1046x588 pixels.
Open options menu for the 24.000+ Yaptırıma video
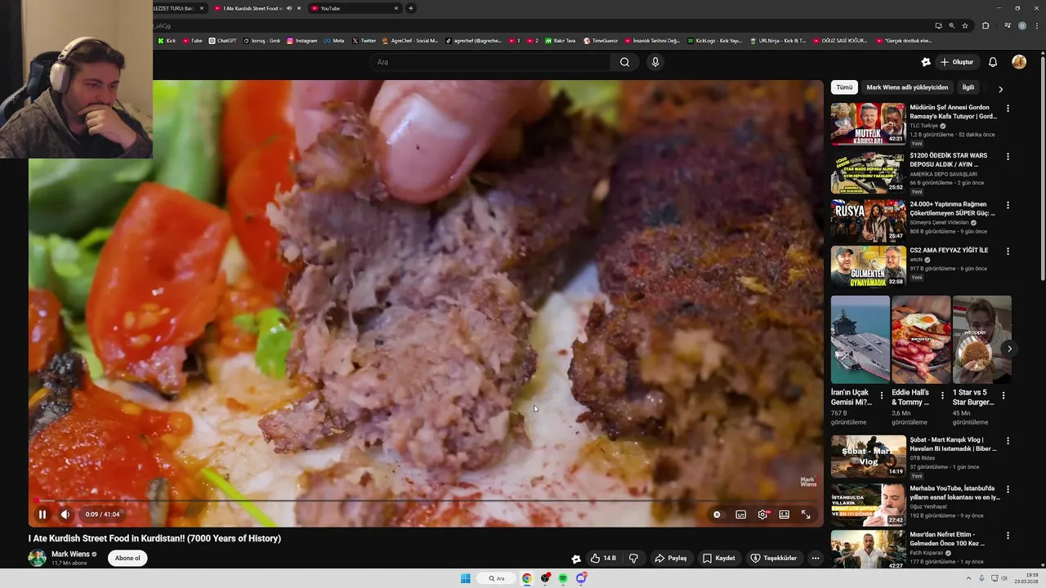1008,205
